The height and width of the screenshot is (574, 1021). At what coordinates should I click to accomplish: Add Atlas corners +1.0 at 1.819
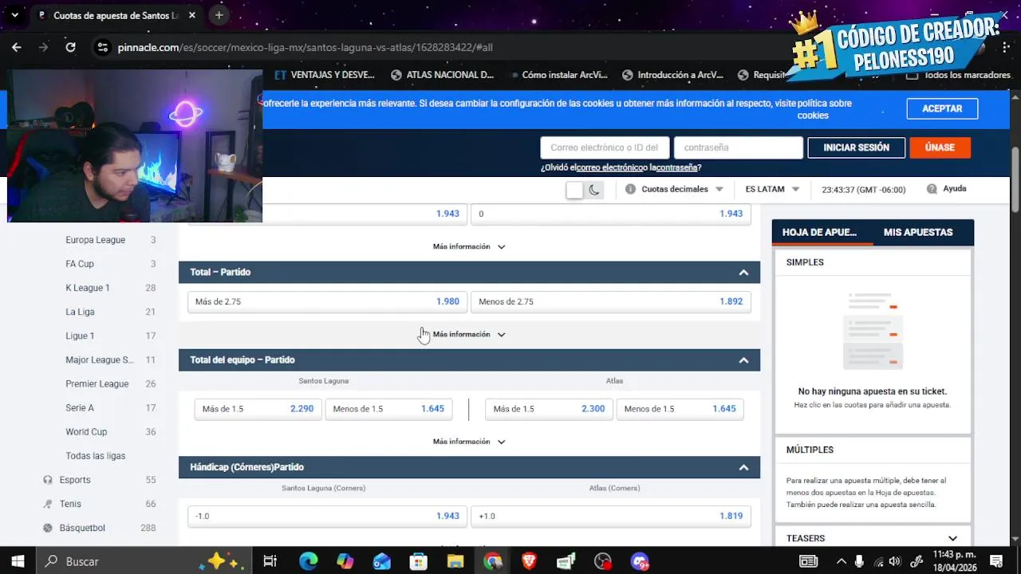(611, 516)
